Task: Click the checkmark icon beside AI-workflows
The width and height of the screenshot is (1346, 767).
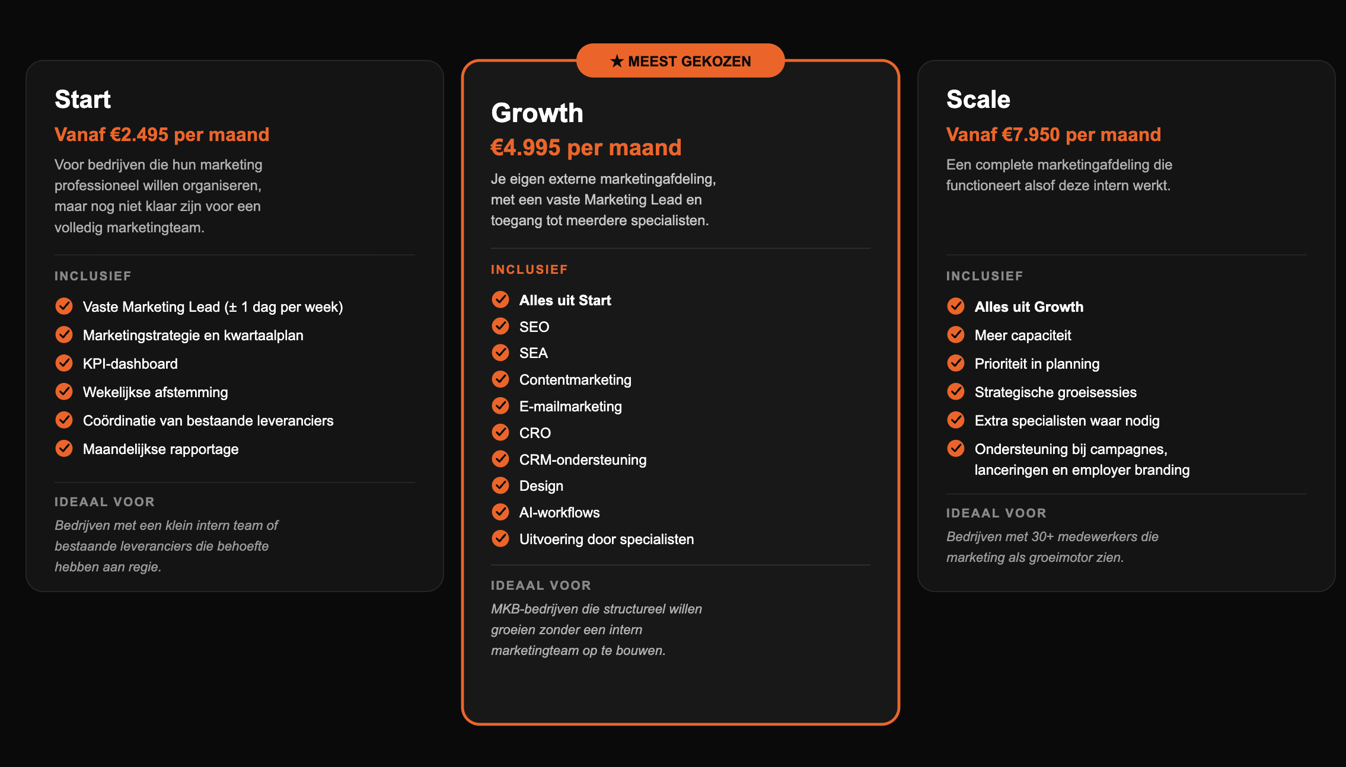Action: coord(500,512)
